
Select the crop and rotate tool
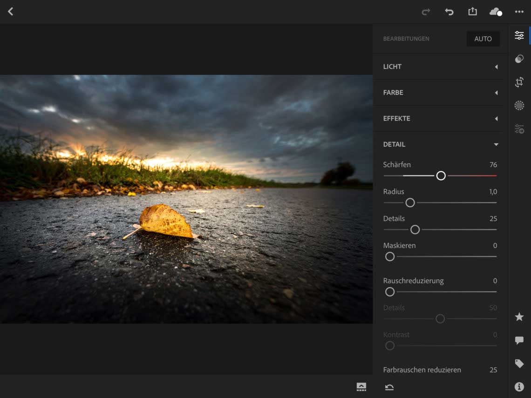(x=519, y=82)
